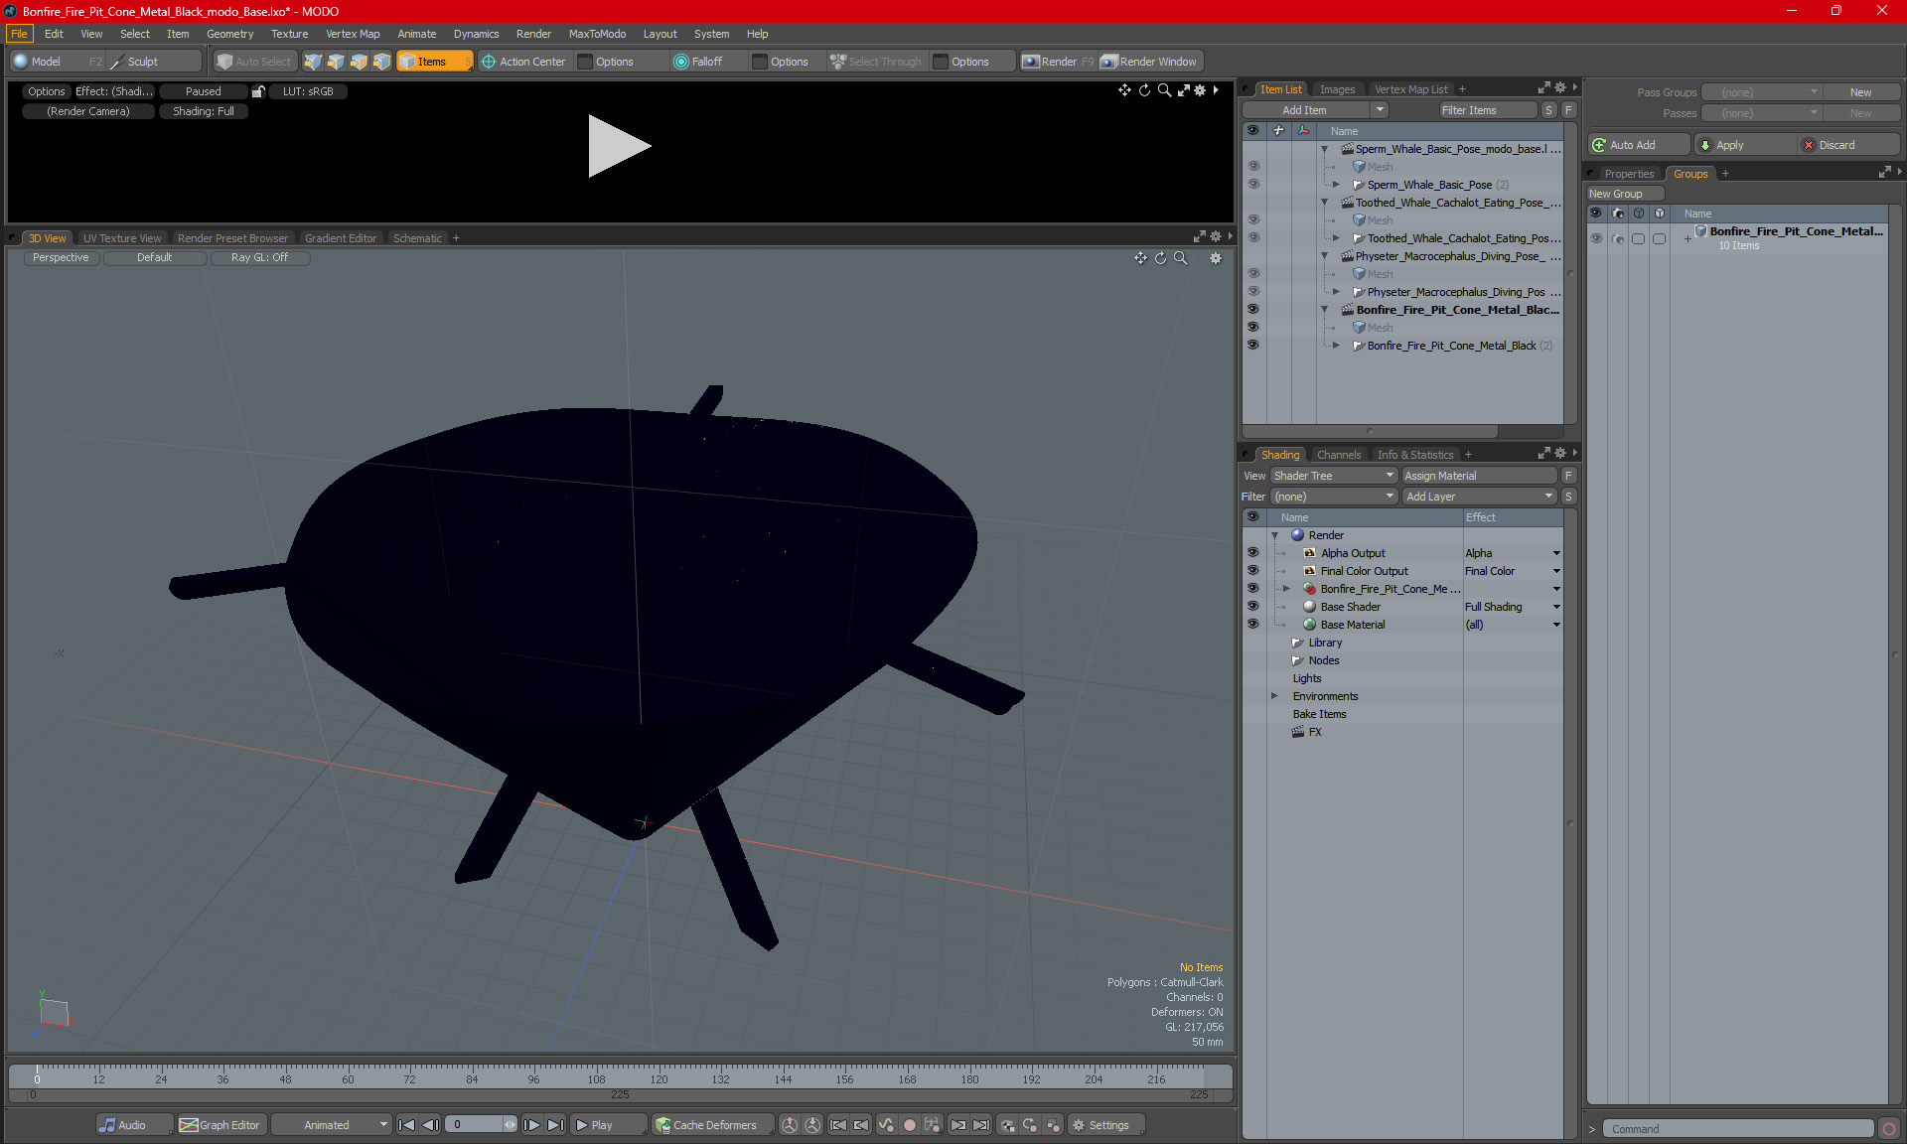Go to first frame
The width and height of the screenshot is (1907, 1144).
pos(406,1125)
